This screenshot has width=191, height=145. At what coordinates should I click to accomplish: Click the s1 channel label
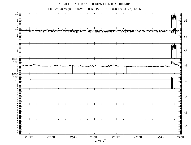click(186, 21)
